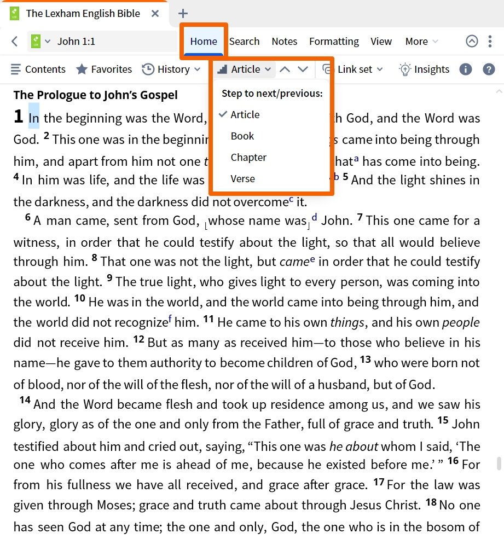Viewport: 504px width, 539px height.
Task: Select Chapter in the step menu
Action: point(271,158)
